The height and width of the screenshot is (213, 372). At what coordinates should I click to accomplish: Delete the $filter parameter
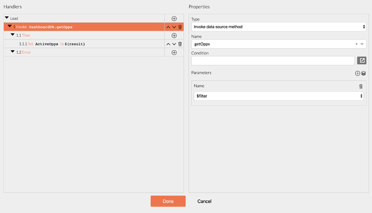pyautogui.click(x=361, y=86)
